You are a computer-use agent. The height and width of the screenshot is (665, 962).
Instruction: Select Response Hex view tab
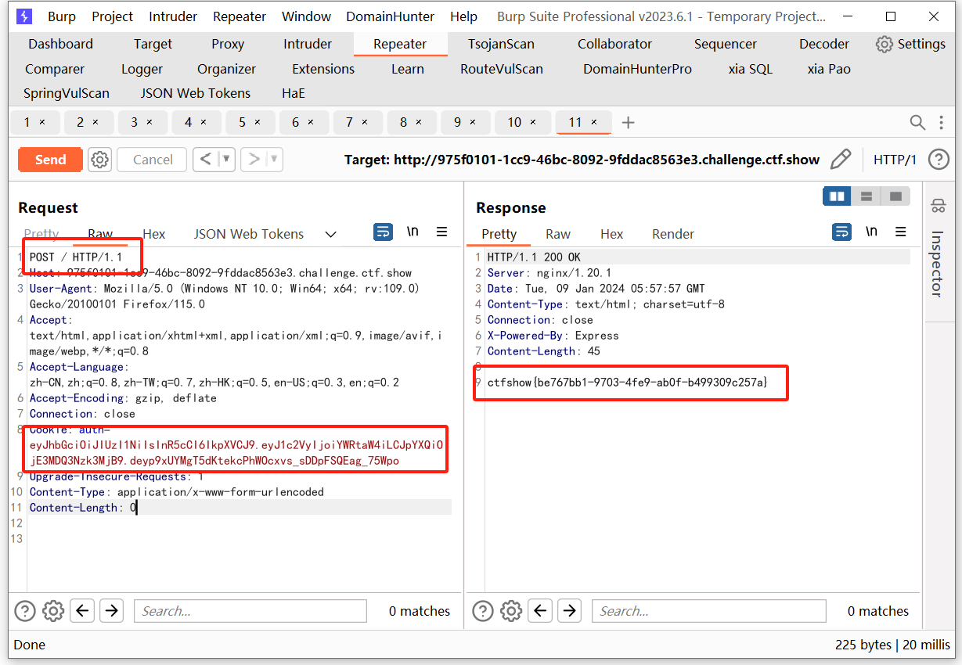coord(612,234)
